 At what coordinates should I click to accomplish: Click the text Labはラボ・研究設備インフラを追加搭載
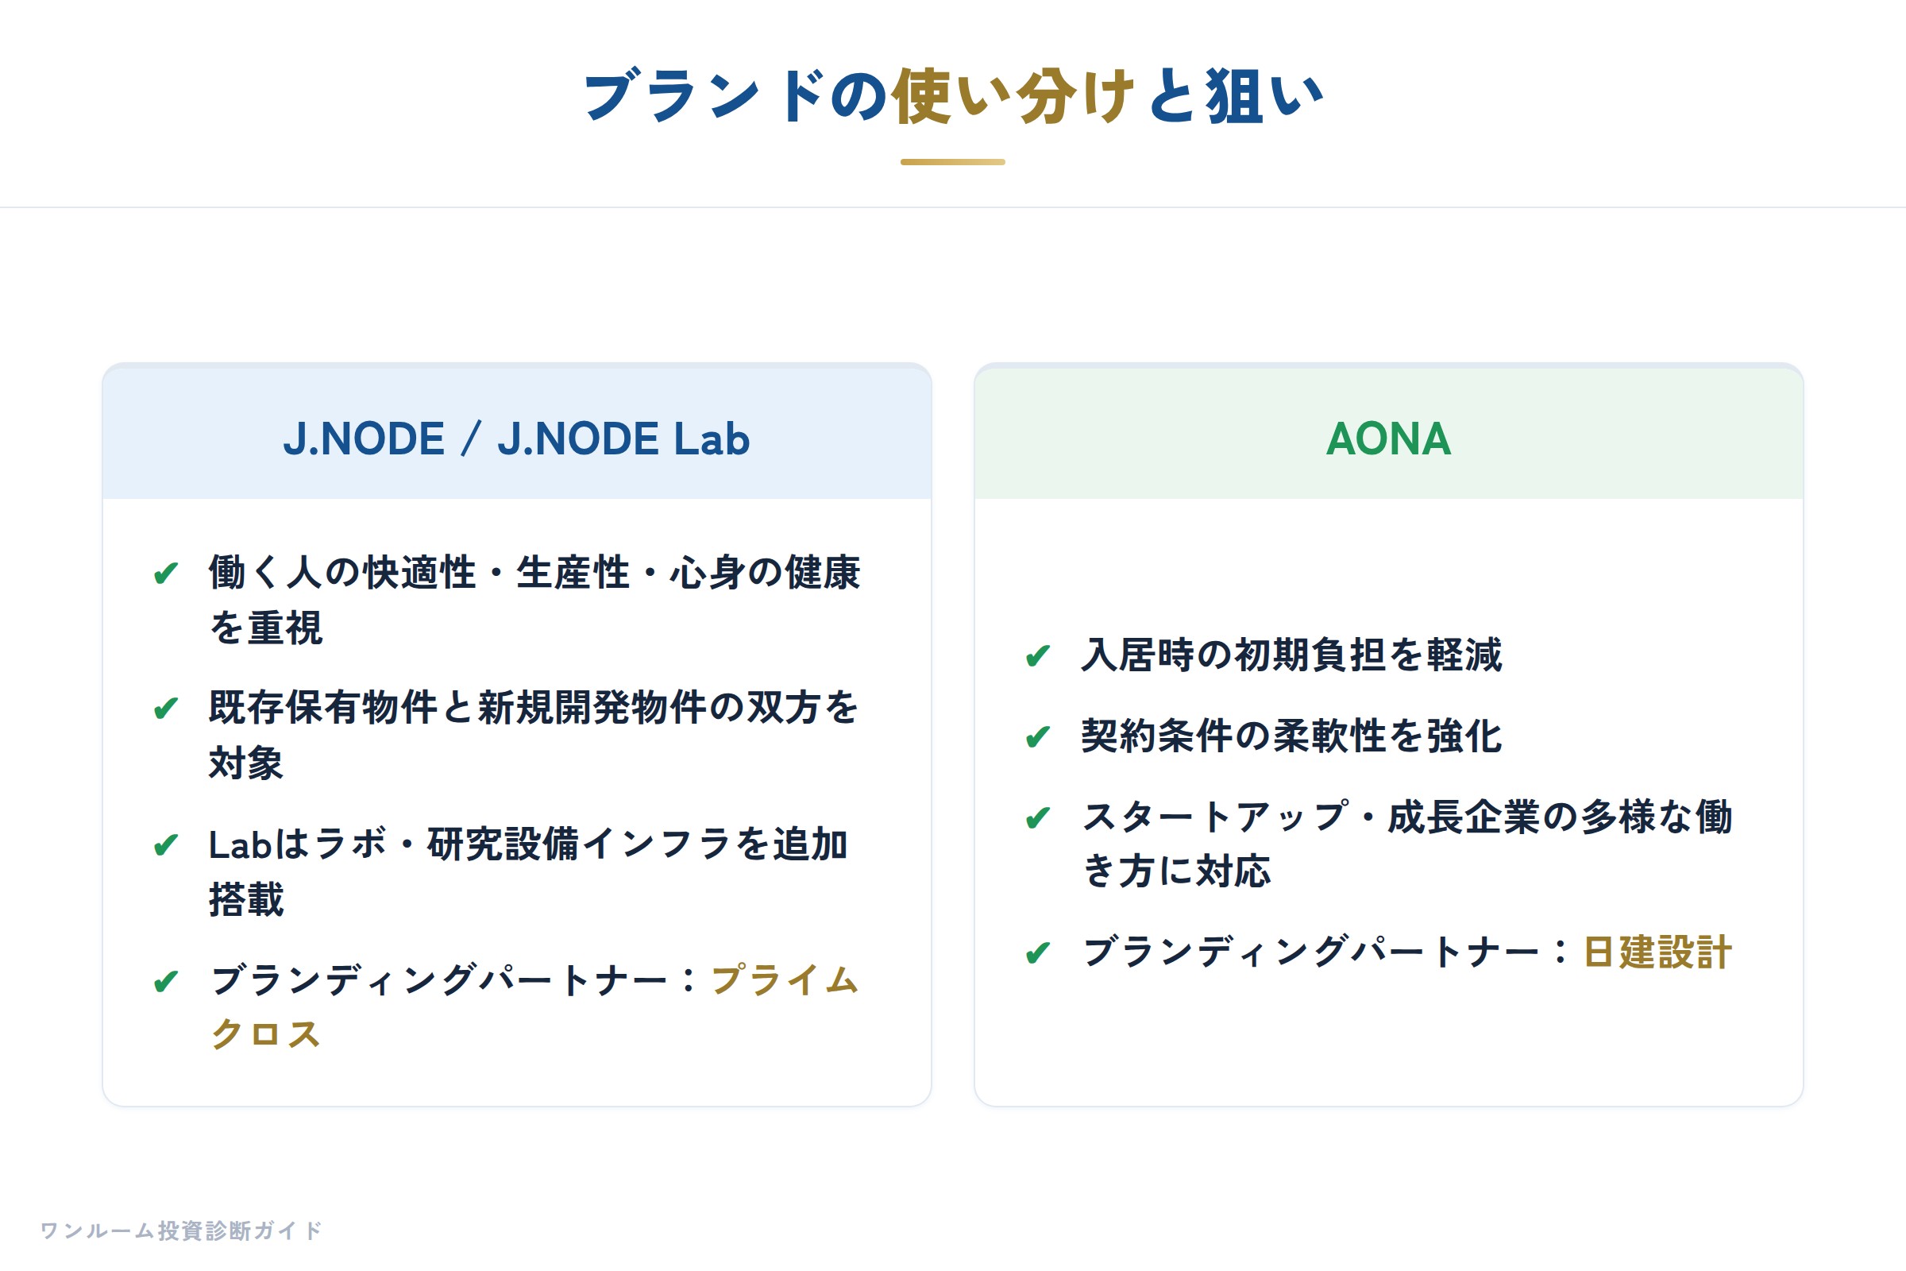pos(528,871)
